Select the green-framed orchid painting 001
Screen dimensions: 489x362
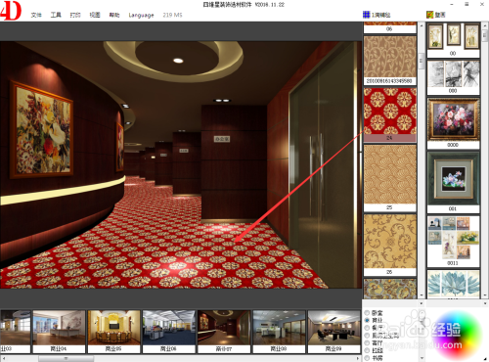tap(453, 182)
